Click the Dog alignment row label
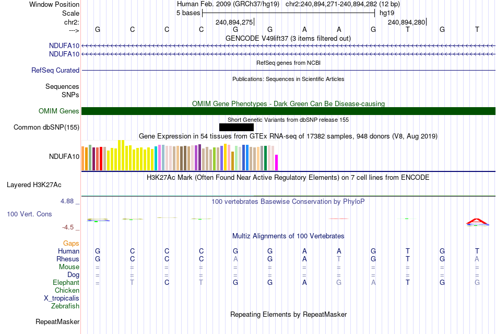Viewport: 496px width, 334px height. pyautogui.click(x=73, y=275)
